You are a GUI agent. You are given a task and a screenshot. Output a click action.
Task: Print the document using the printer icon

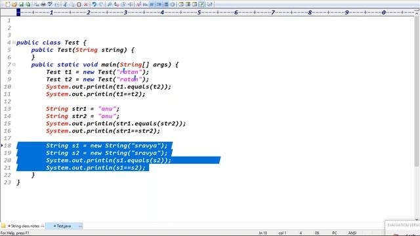pyautogui.click(x=43, y=5)
